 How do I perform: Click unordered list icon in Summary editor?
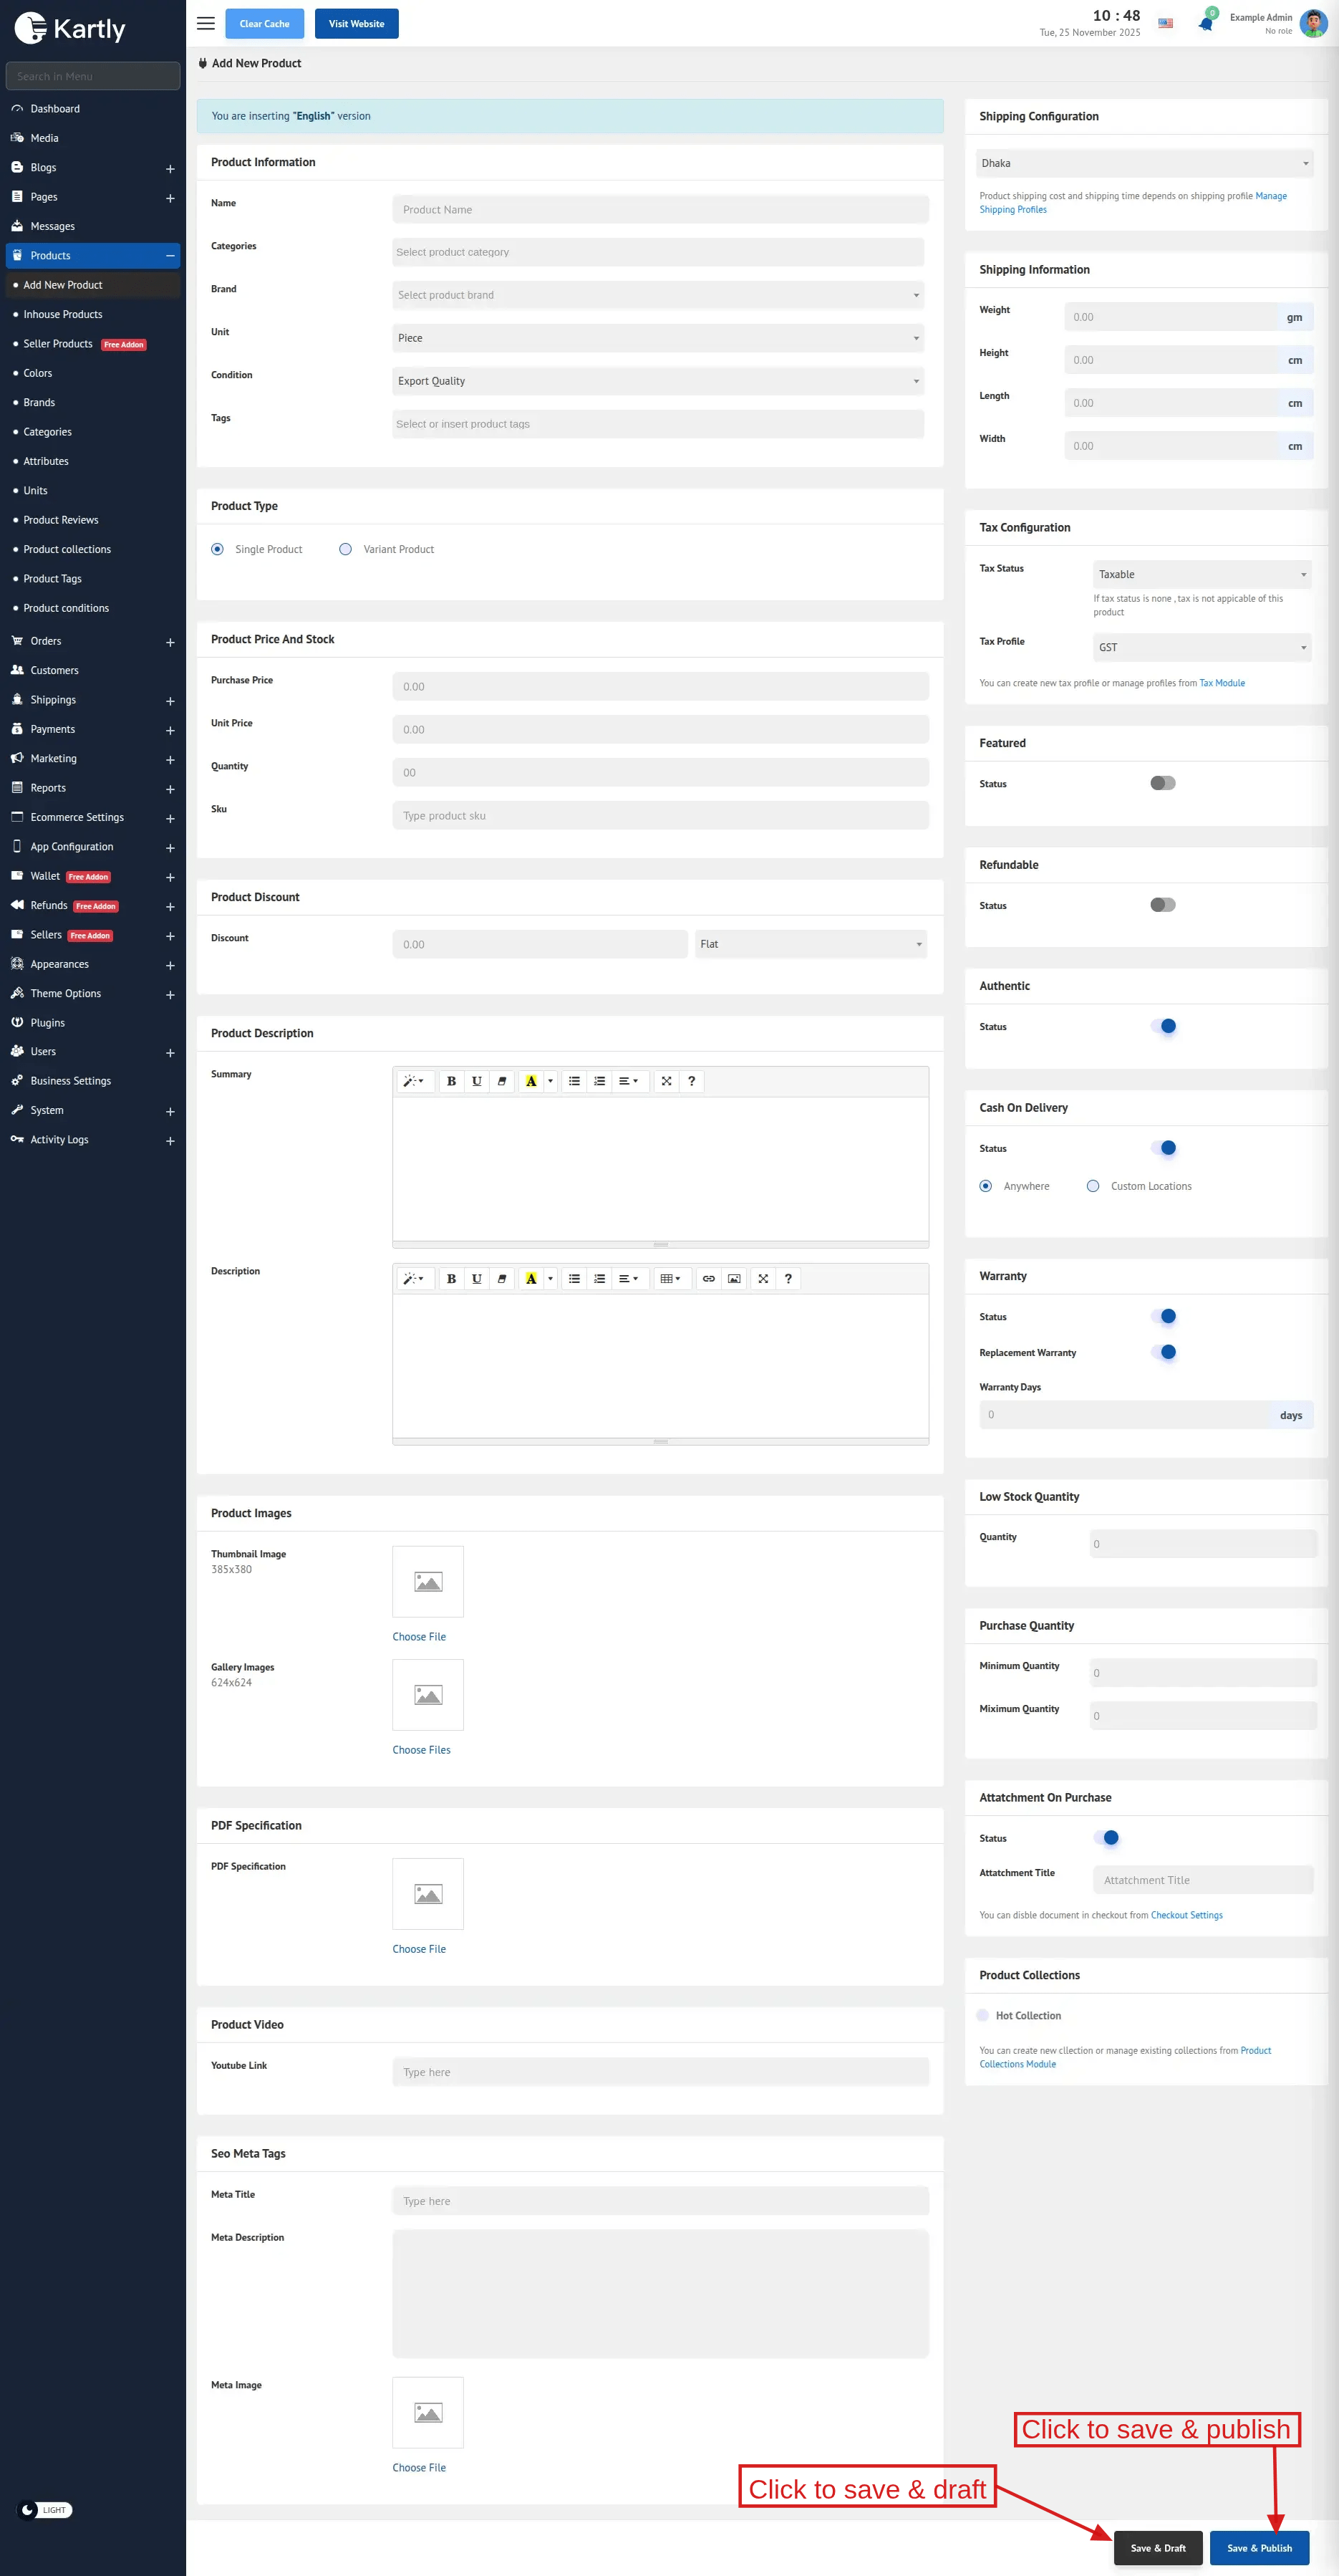point(574,1081)
